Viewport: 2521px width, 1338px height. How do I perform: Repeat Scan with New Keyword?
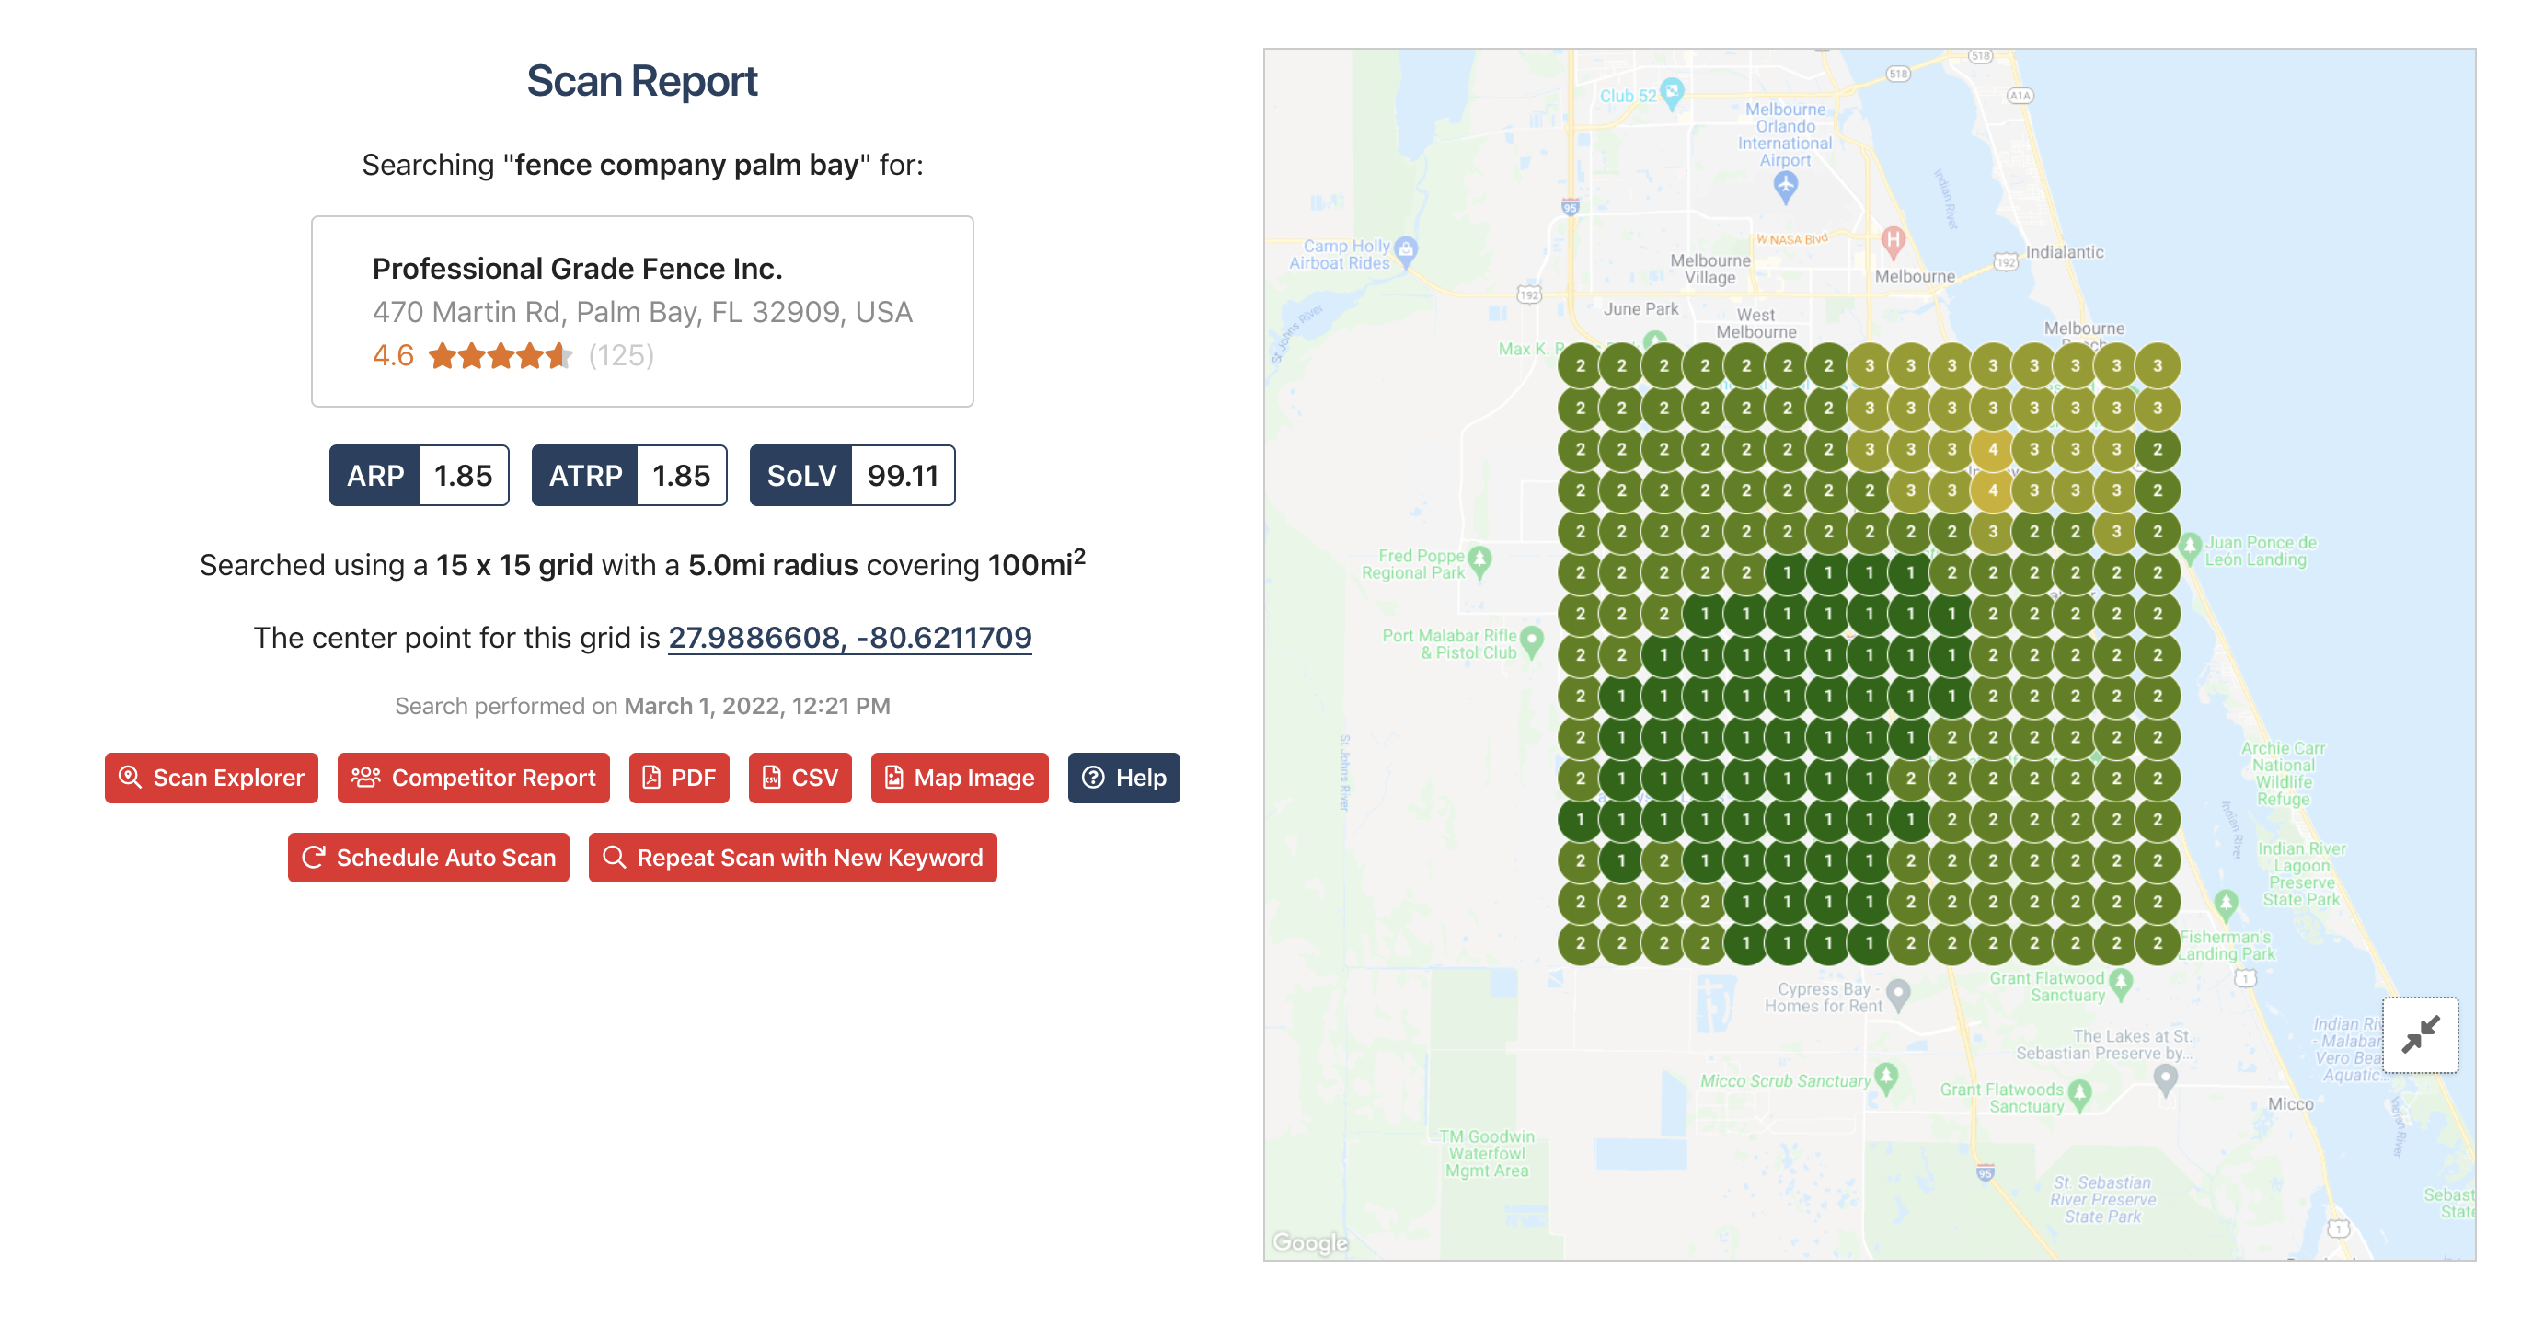[x=793, y=858]
